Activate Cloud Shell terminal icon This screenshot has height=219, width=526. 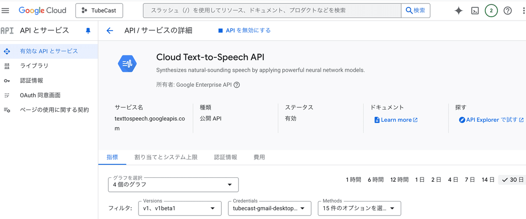tap(475, 11)
